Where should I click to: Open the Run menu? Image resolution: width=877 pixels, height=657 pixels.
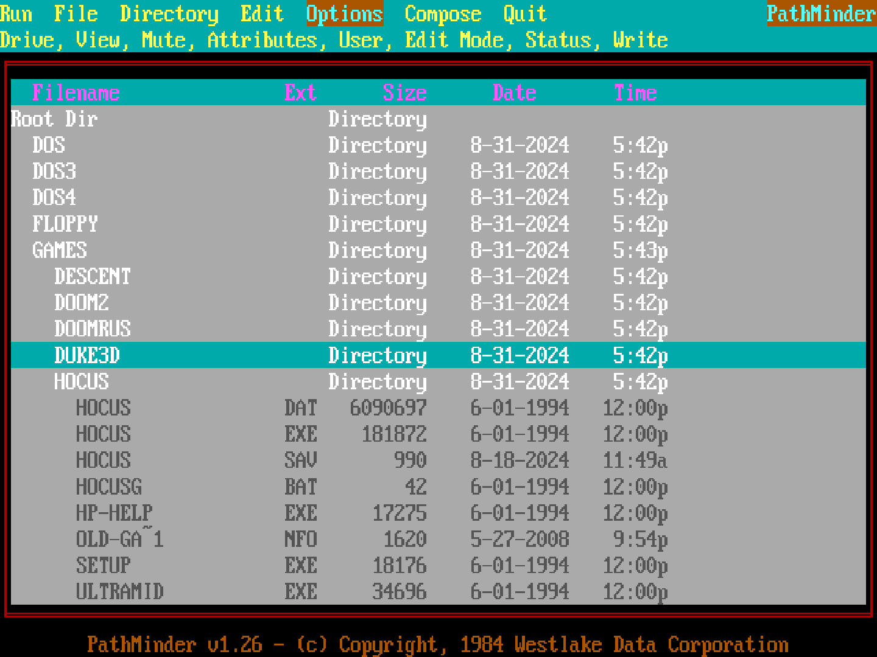pos(16,13)
